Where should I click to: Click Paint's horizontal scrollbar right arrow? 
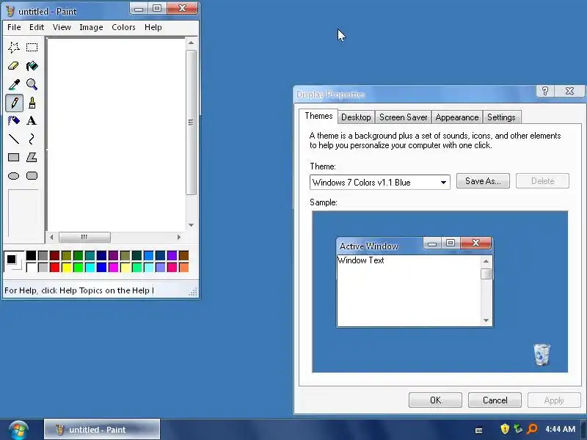point(178,237)
